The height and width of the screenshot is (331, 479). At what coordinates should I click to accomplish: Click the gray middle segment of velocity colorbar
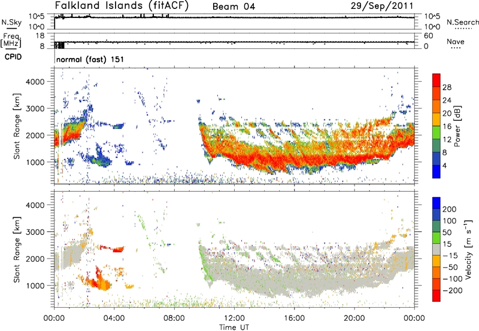pyautogui.click(x=436, y=250)
